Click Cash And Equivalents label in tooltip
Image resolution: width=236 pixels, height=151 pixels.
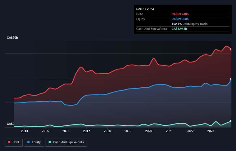click(151, 29)
